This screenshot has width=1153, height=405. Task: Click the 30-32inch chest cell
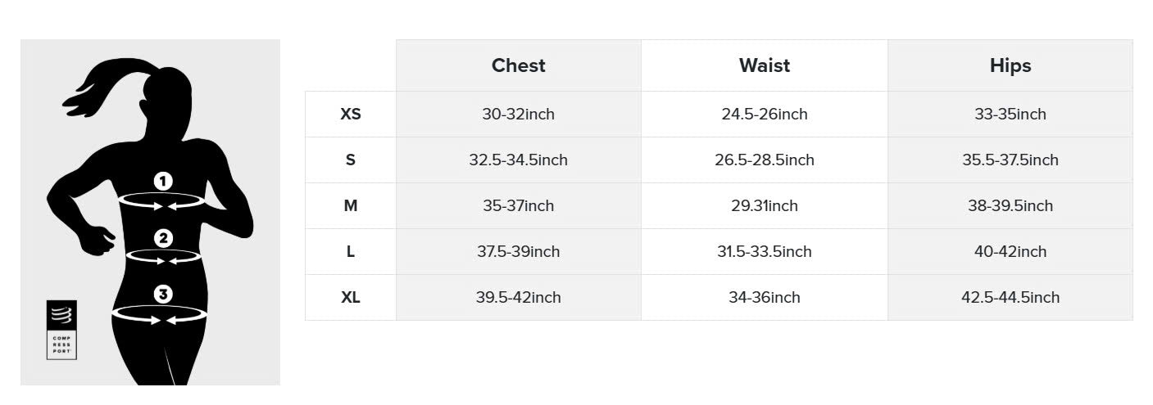click(x=518, y=115)
